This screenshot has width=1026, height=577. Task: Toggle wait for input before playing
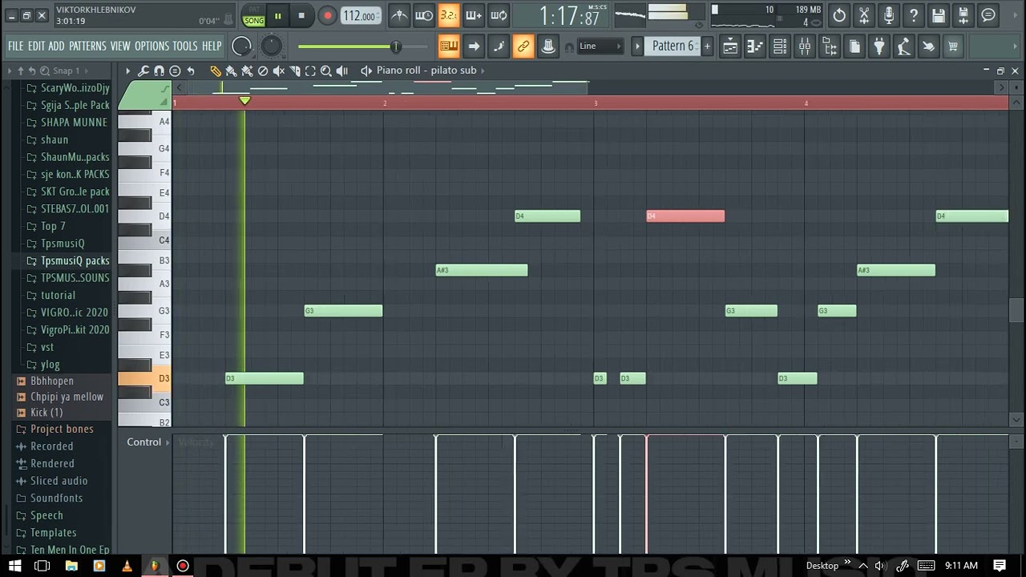424,15
